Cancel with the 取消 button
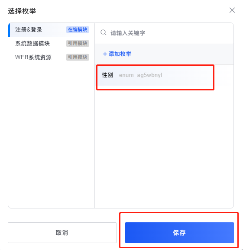Screen dimensions: 243x250 62,233
